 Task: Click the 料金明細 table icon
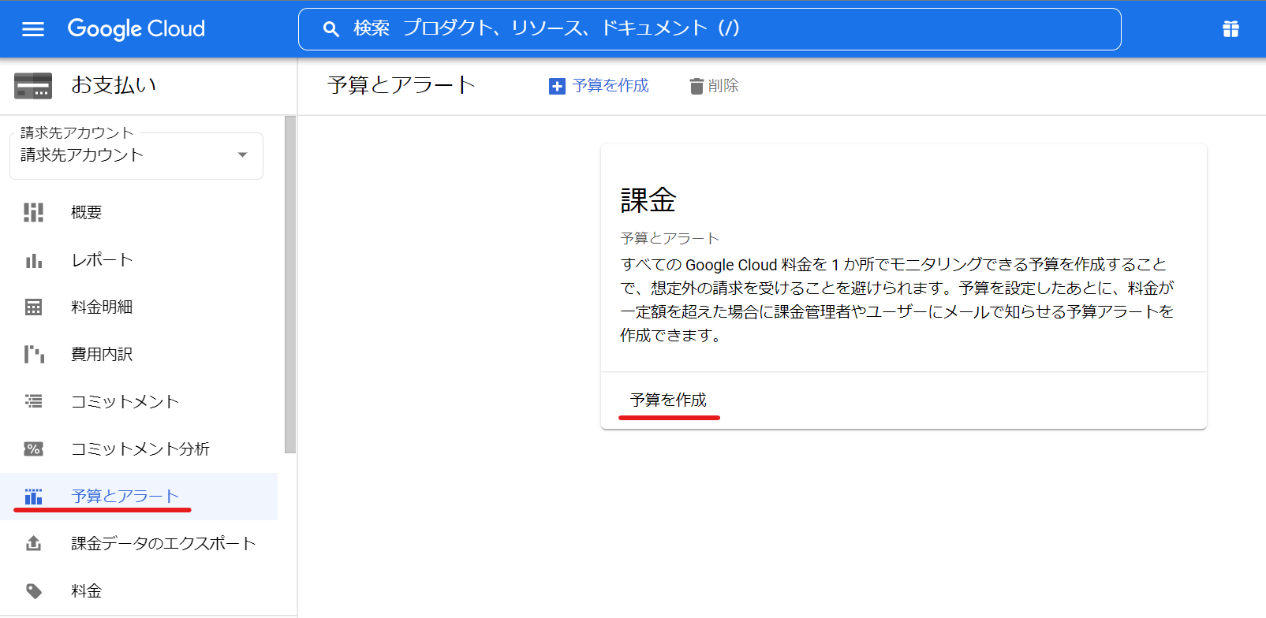pos(33,307)
